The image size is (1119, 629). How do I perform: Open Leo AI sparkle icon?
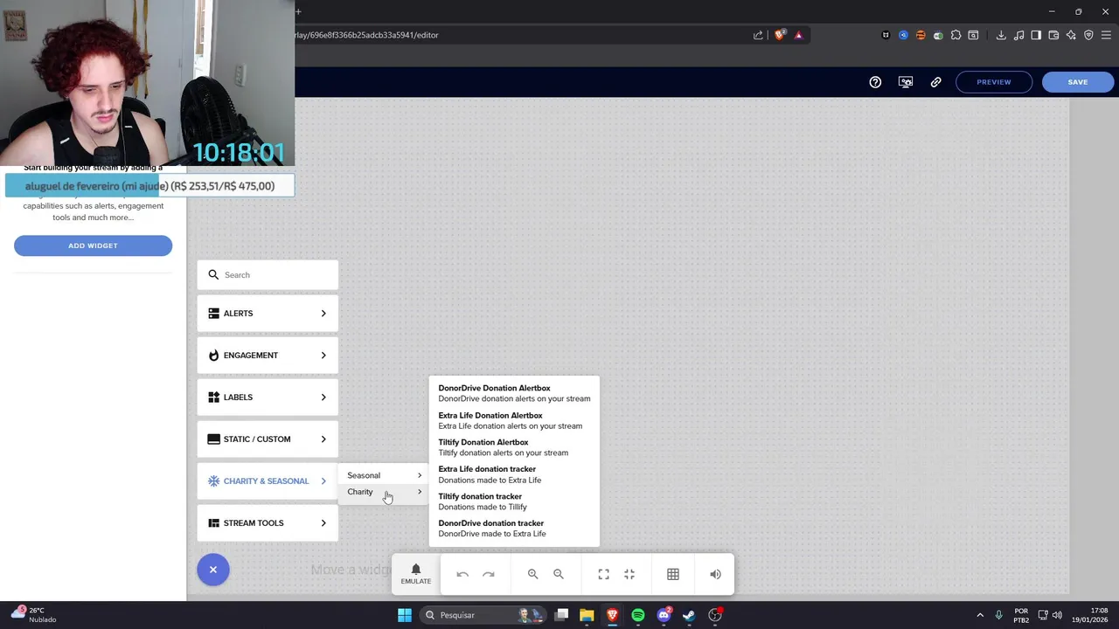(x=1071, y=35)
